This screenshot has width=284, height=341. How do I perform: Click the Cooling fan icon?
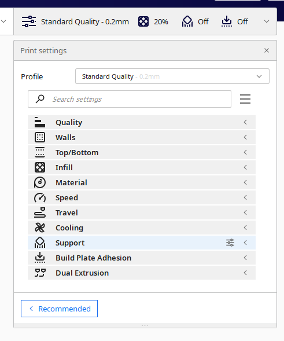click(x=40, y=228)
